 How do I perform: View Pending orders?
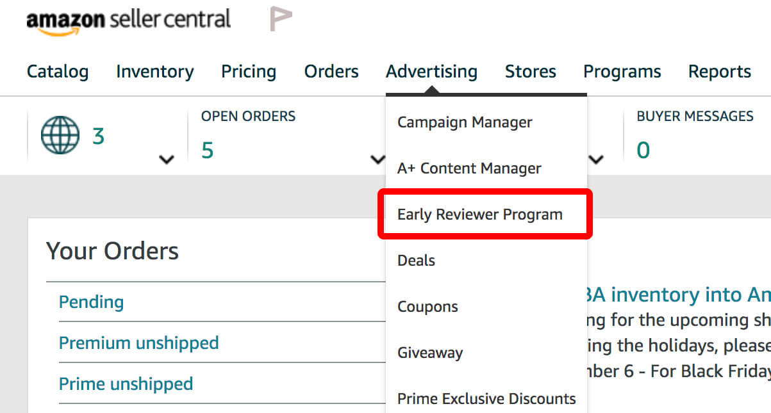[x=91, y=302]
